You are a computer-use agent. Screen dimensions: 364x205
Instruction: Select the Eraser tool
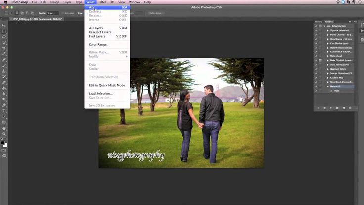click(4, 83)
